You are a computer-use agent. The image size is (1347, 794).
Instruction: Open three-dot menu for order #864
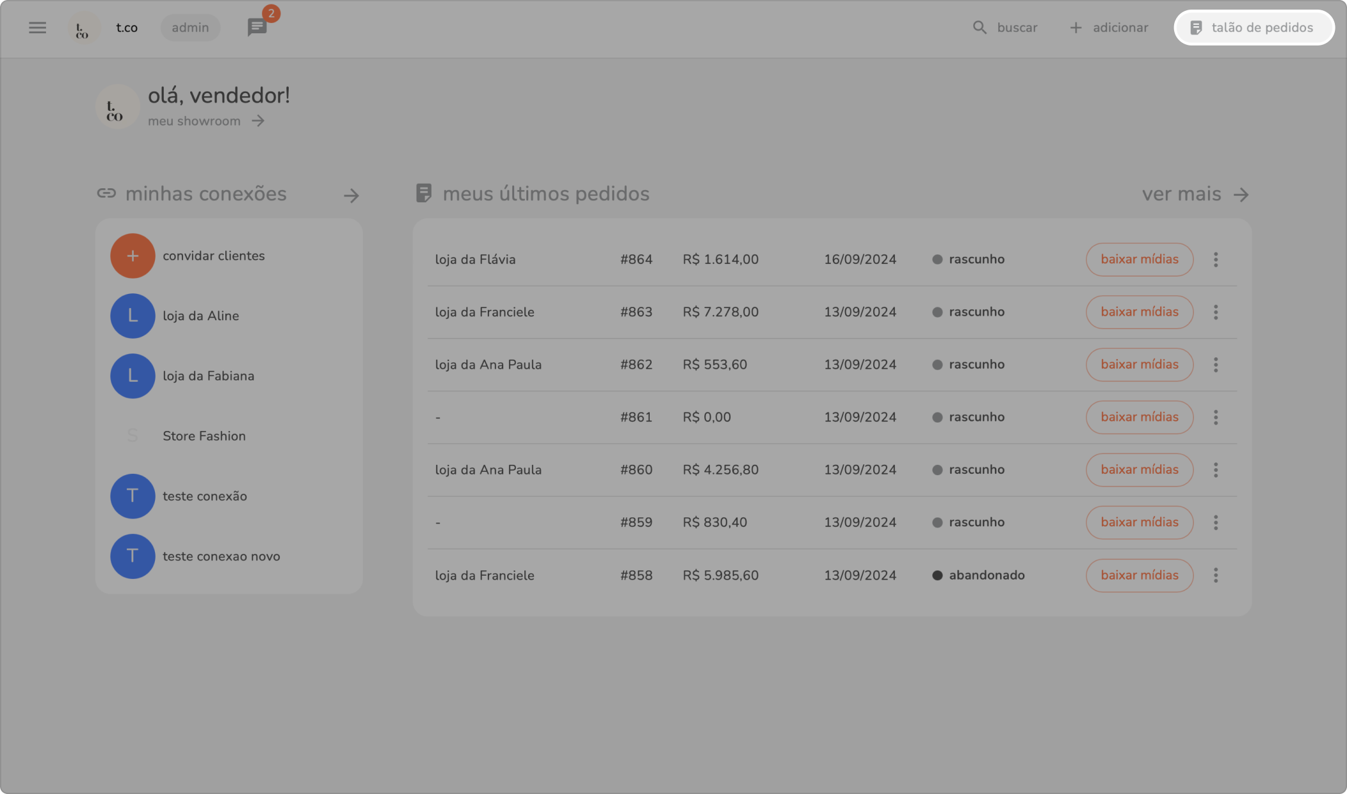coord(1215,259)
